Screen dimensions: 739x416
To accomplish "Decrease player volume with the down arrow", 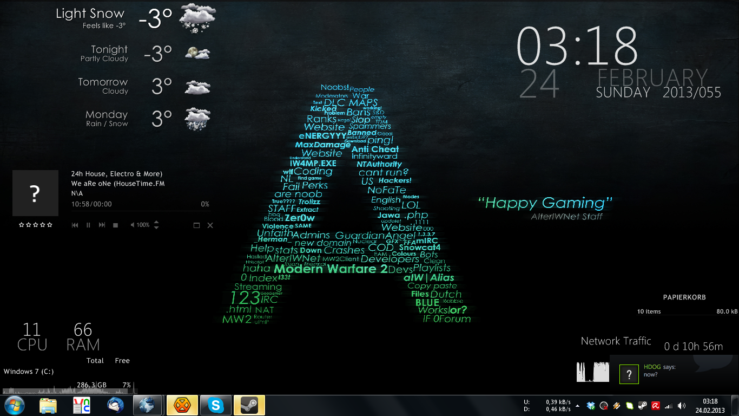I will pyautogui.click(x=156, y=227).
